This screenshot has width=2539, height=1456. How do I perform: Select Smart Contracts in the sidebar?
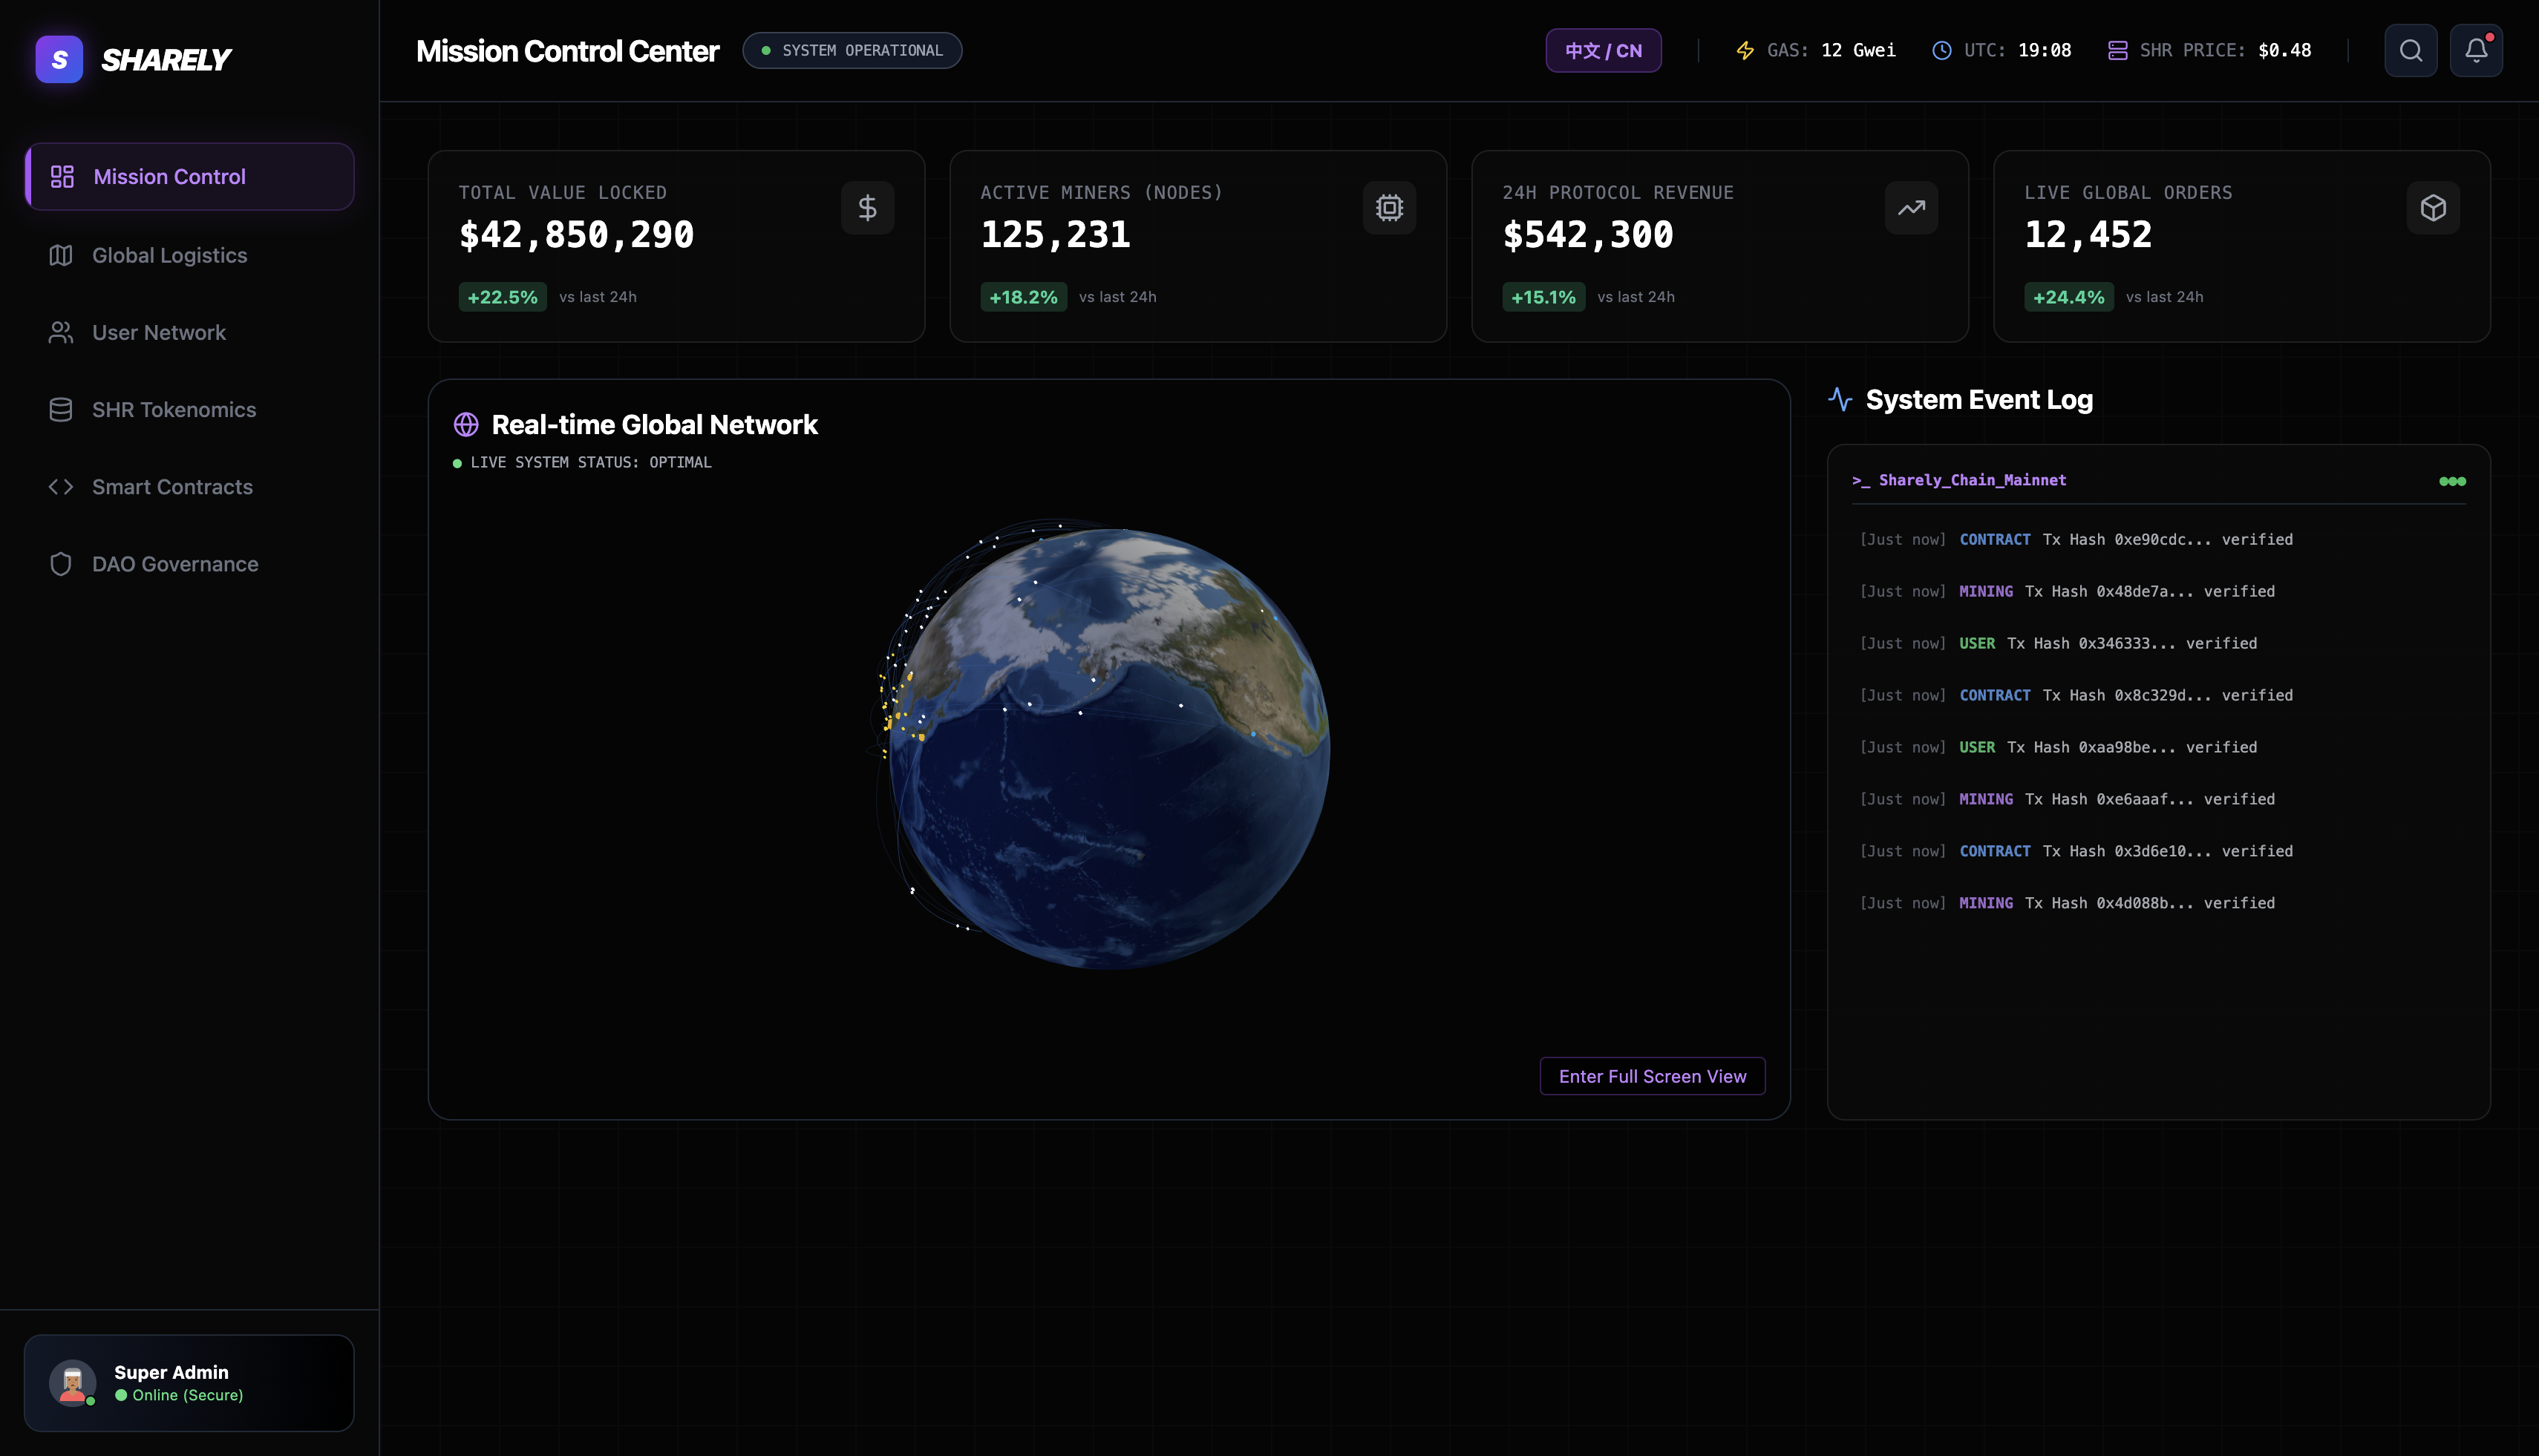pyautogui.click(x=172, y=487)
